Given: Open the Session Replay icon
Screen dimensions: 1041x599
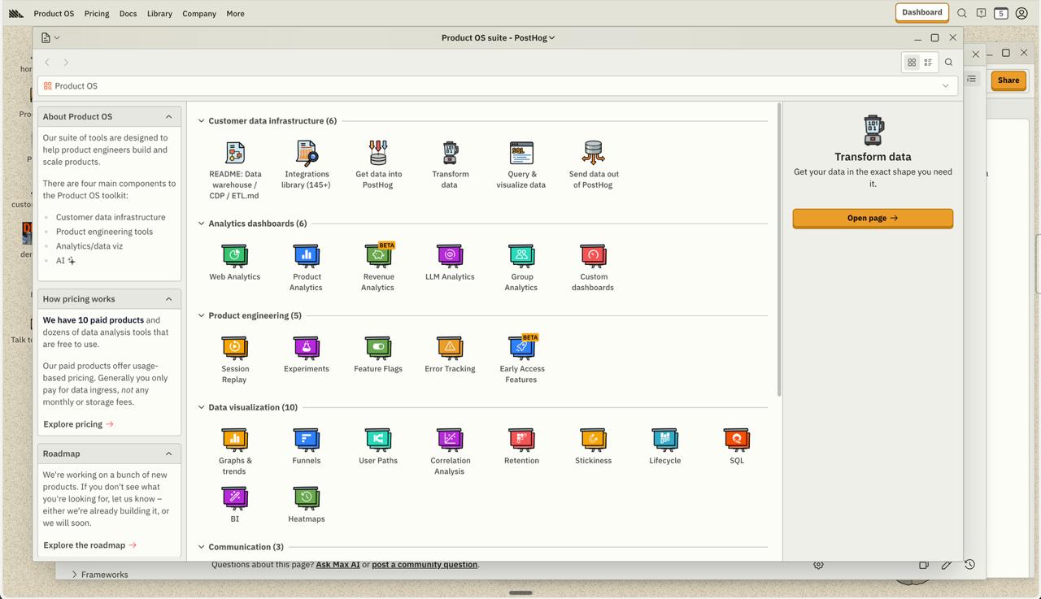Looking at the screenshot, I should (x=235, y=348).
